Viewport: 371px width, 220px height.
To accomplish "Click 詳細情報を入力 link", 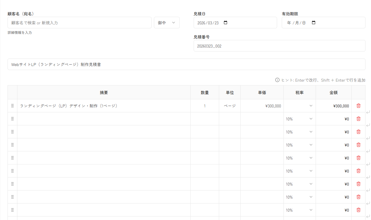I will coord(20,33).
